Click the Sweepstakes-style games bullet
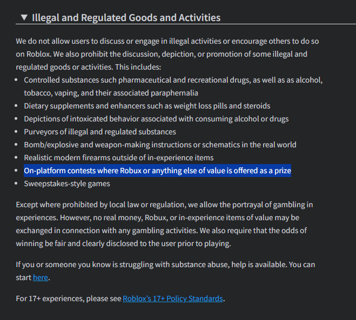 coord(67,183)
